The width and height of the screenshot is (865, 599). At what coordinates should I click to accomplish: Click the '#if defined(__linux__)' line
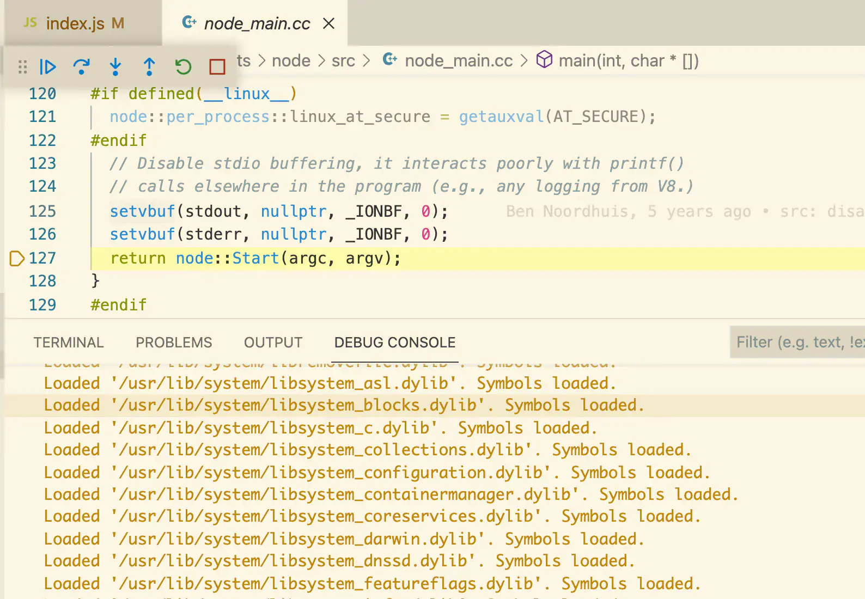tap(194, 94)
